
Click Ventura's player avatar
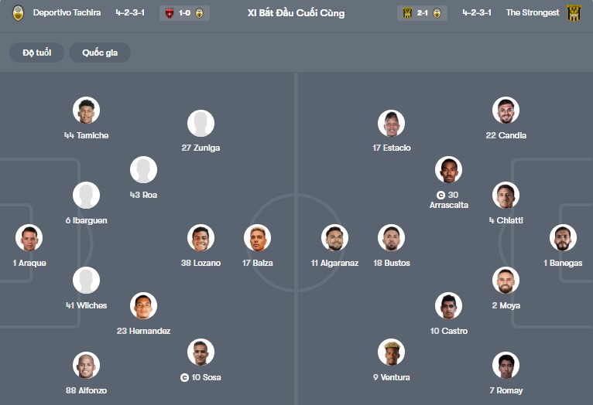(391, 352)
